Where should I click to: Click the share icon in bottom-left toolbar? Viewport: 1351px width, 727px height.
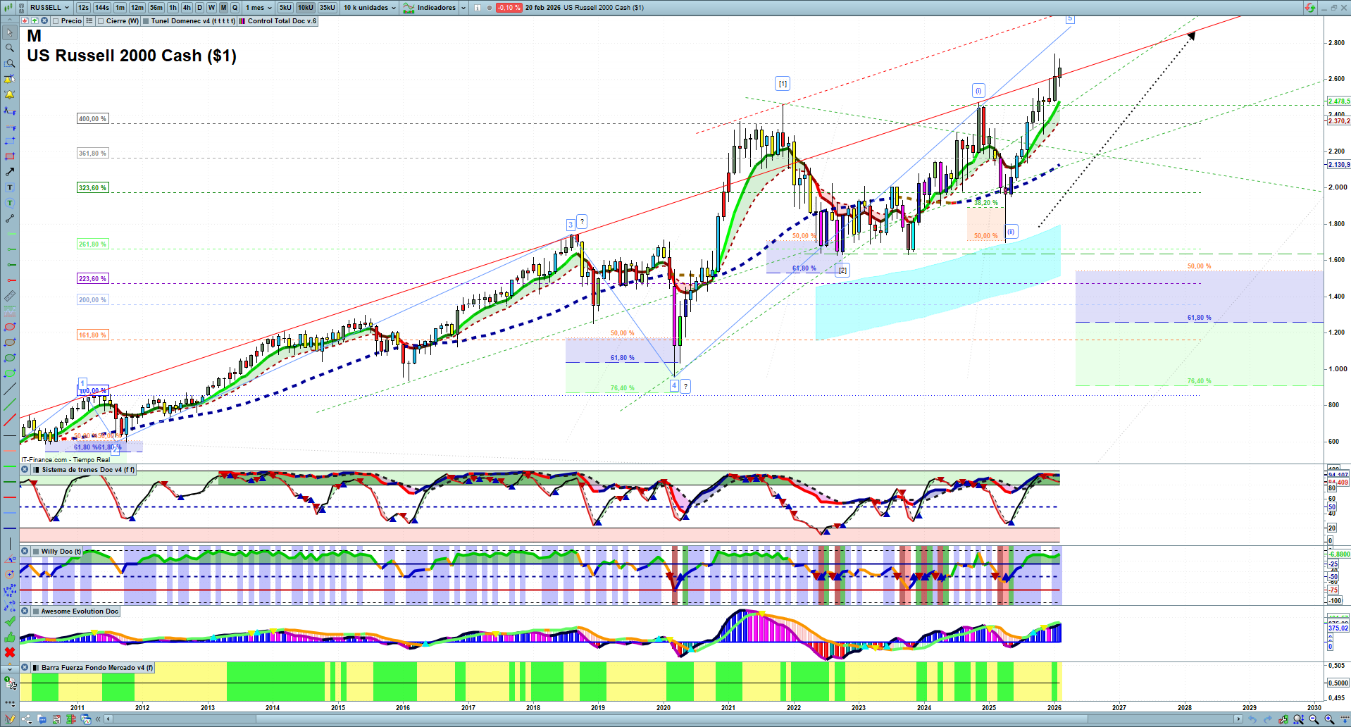tap(27, 719)
